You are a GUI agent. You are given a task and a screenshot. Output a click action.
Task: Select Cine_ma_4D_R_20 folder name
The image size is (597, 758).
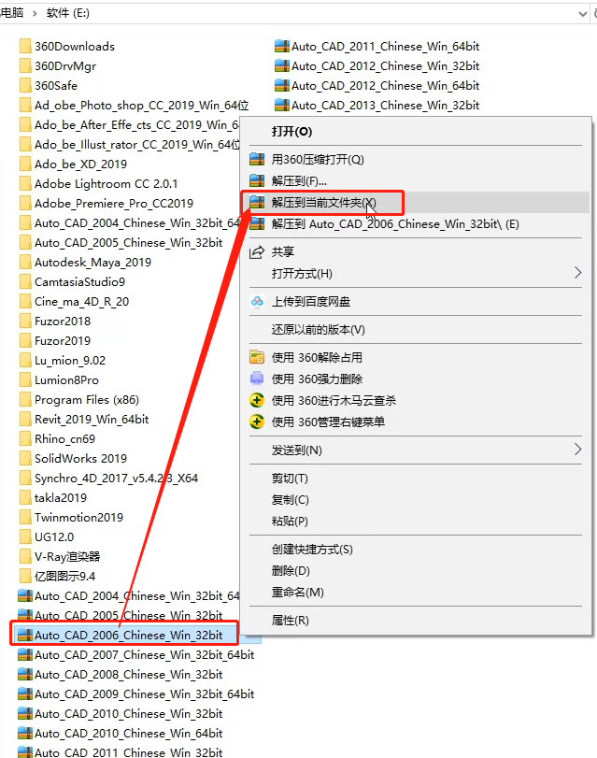click(x=81, y=302)
